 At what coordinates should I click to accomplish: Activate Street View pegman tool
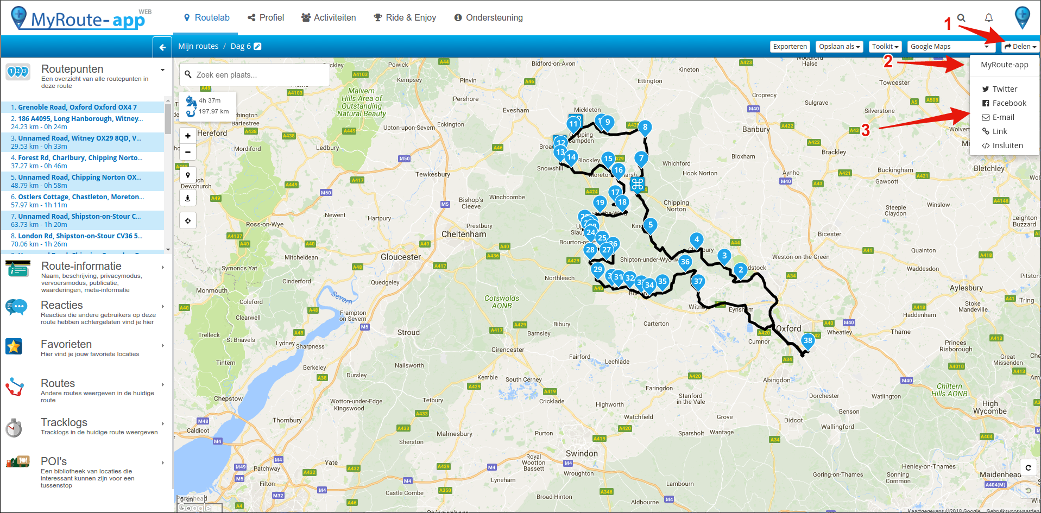click(x=188, y=198)
